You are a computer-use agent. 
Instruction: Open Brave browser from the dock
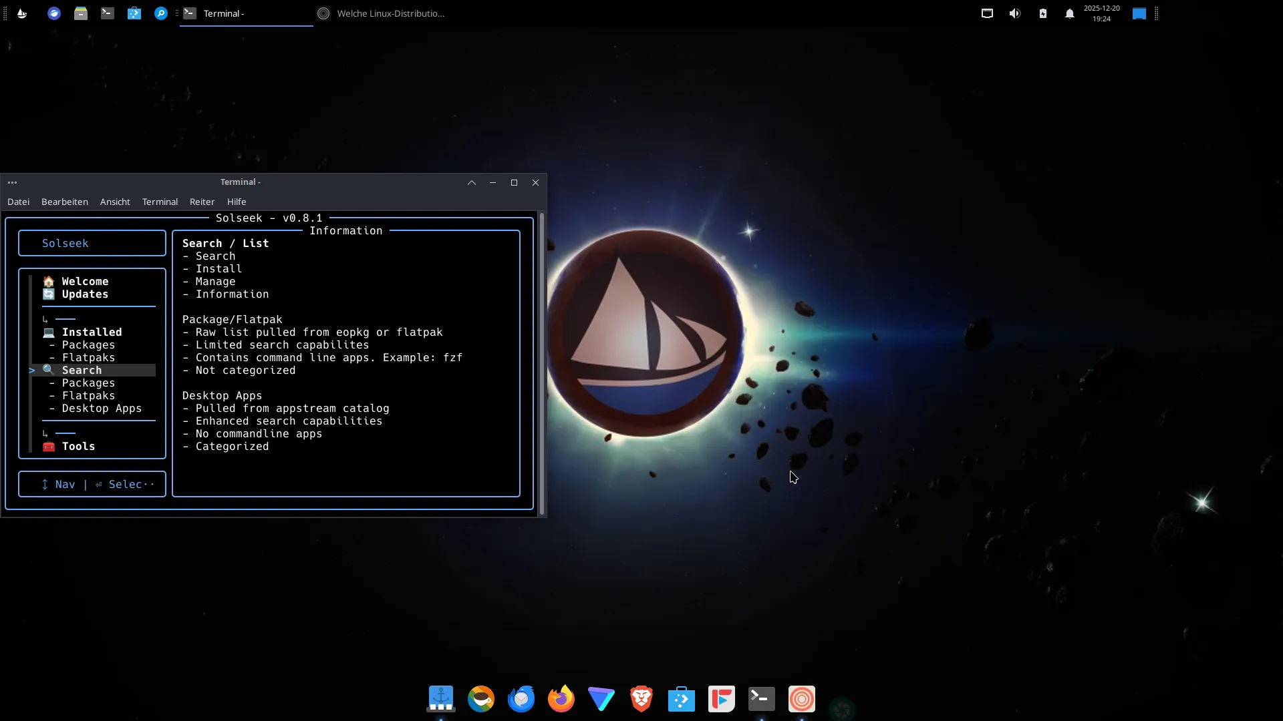point(641,699)
